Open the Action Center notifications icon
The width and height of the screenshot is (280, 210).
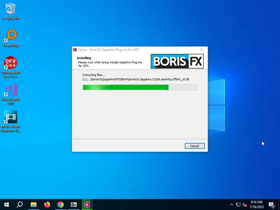(272, 205)
